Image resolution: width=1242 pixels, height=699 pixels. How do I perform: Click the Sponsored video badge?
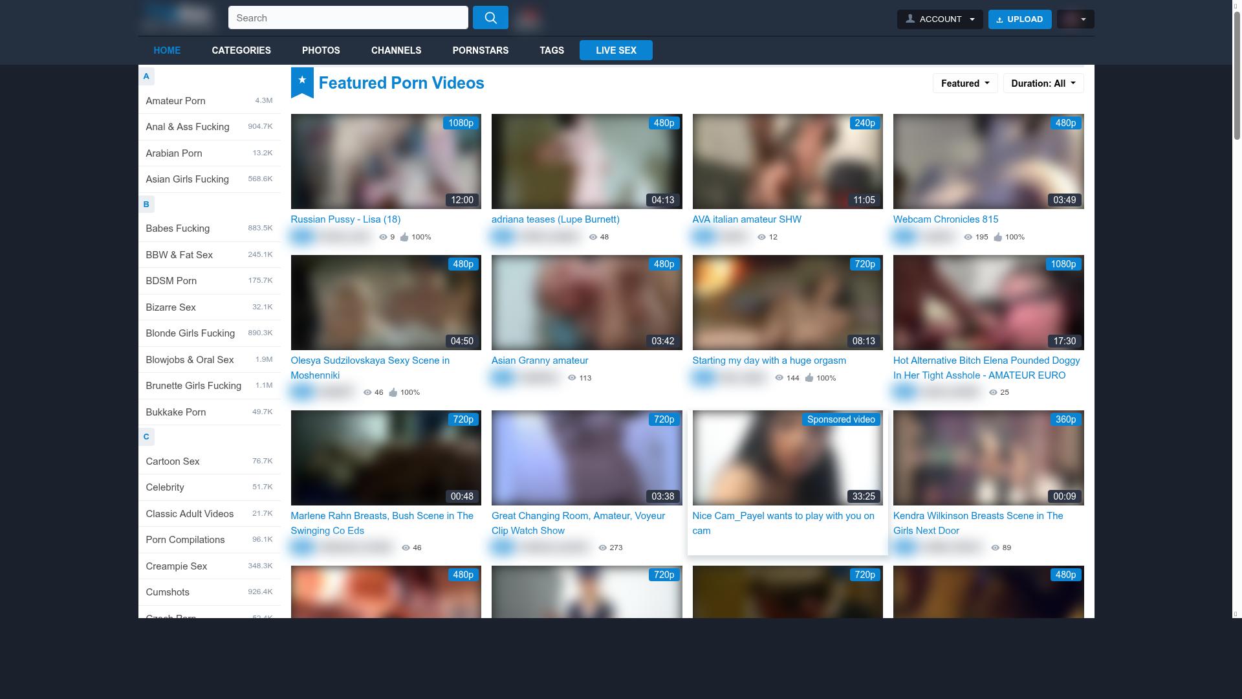[841, 419]
